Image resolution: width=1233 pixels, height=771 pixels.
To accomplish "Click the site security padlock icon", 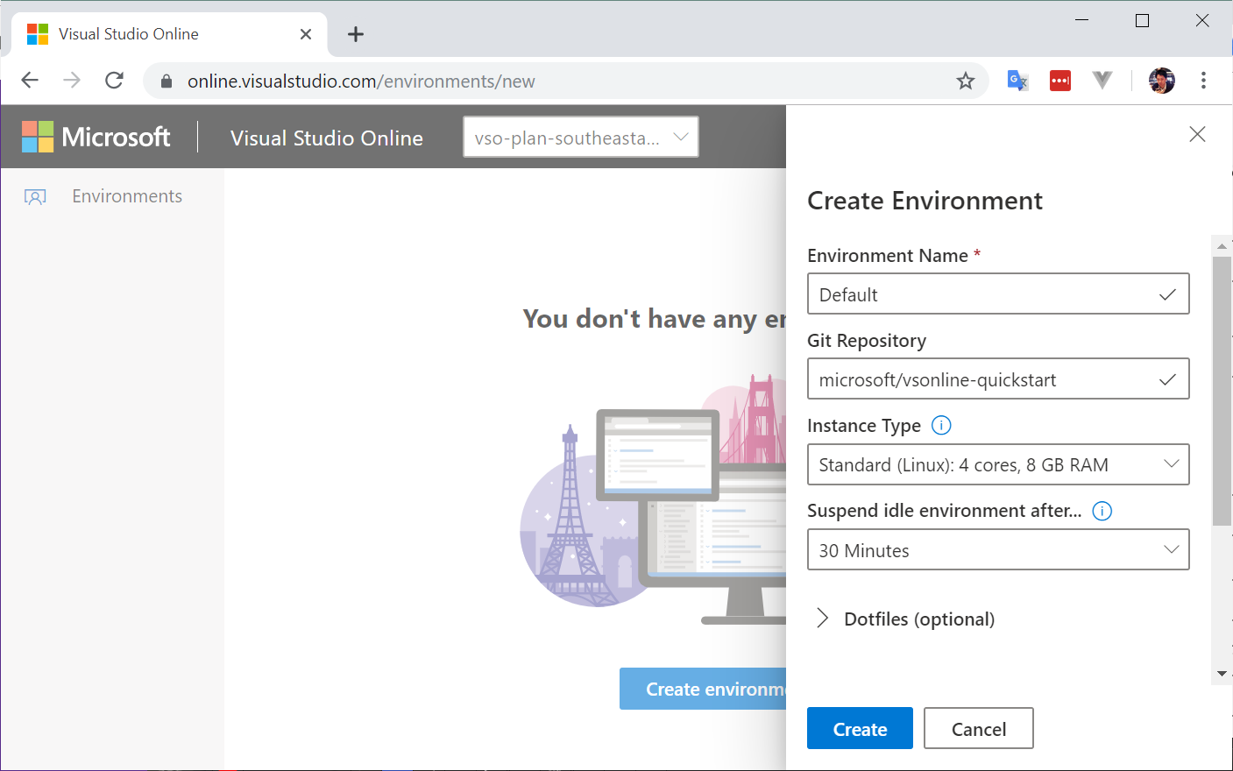I will (x=166, y=80).
